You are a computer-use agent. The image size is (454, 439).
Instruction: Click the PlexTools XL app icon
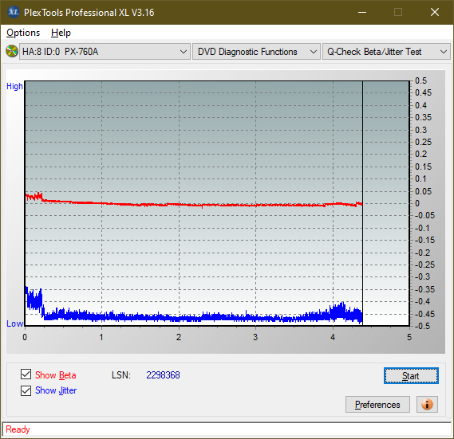[14, 12]
